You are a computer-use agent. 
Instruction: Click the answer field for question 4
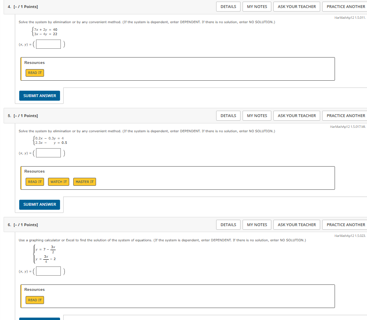coord(48,44)
